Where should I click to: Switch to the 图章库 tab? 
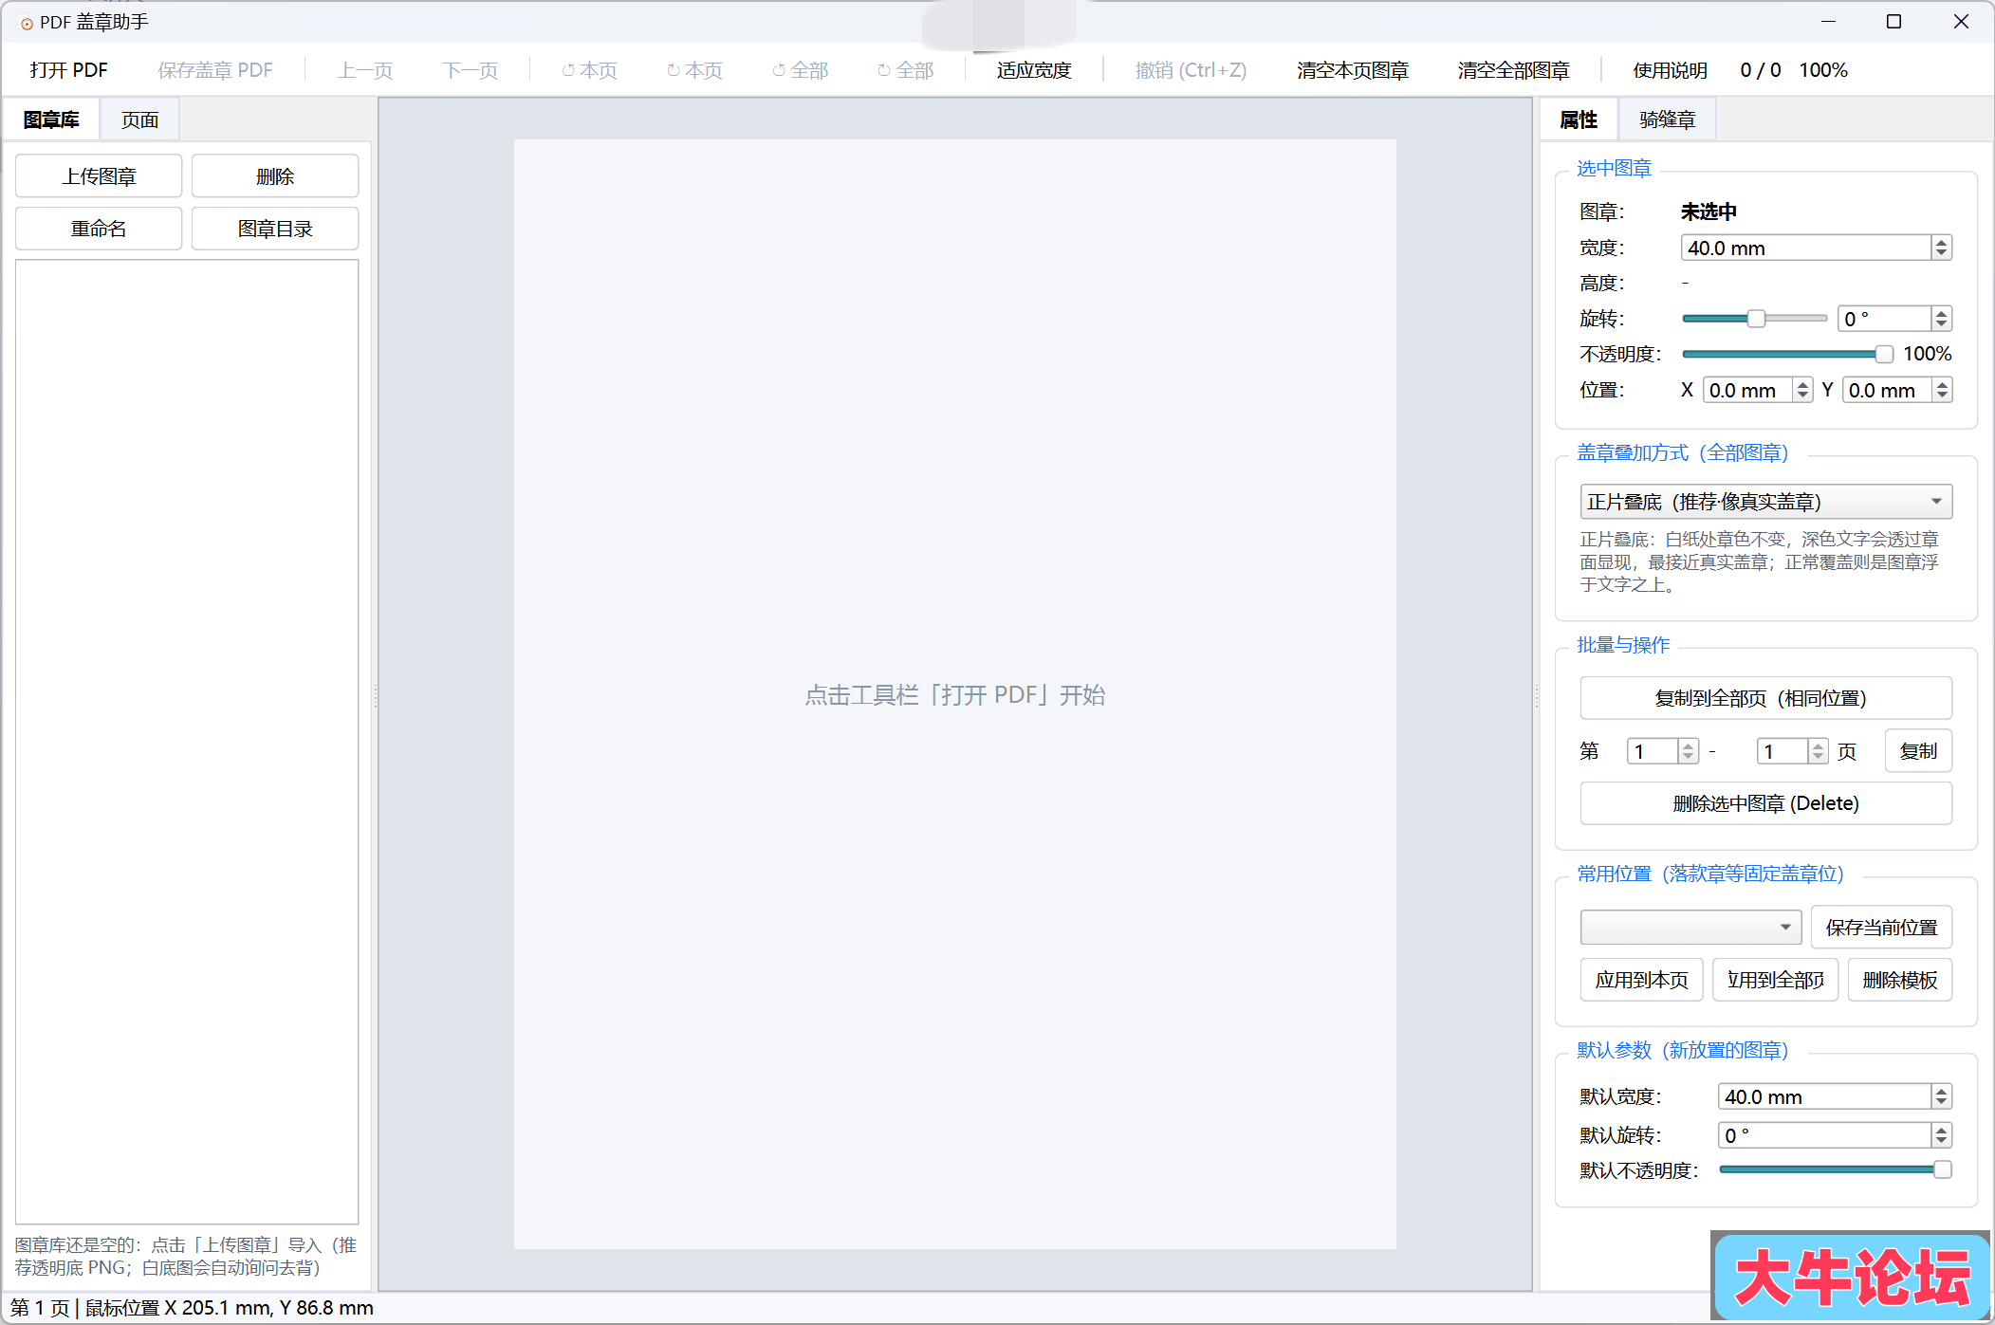pyautogui.click(x=51, y=120)
